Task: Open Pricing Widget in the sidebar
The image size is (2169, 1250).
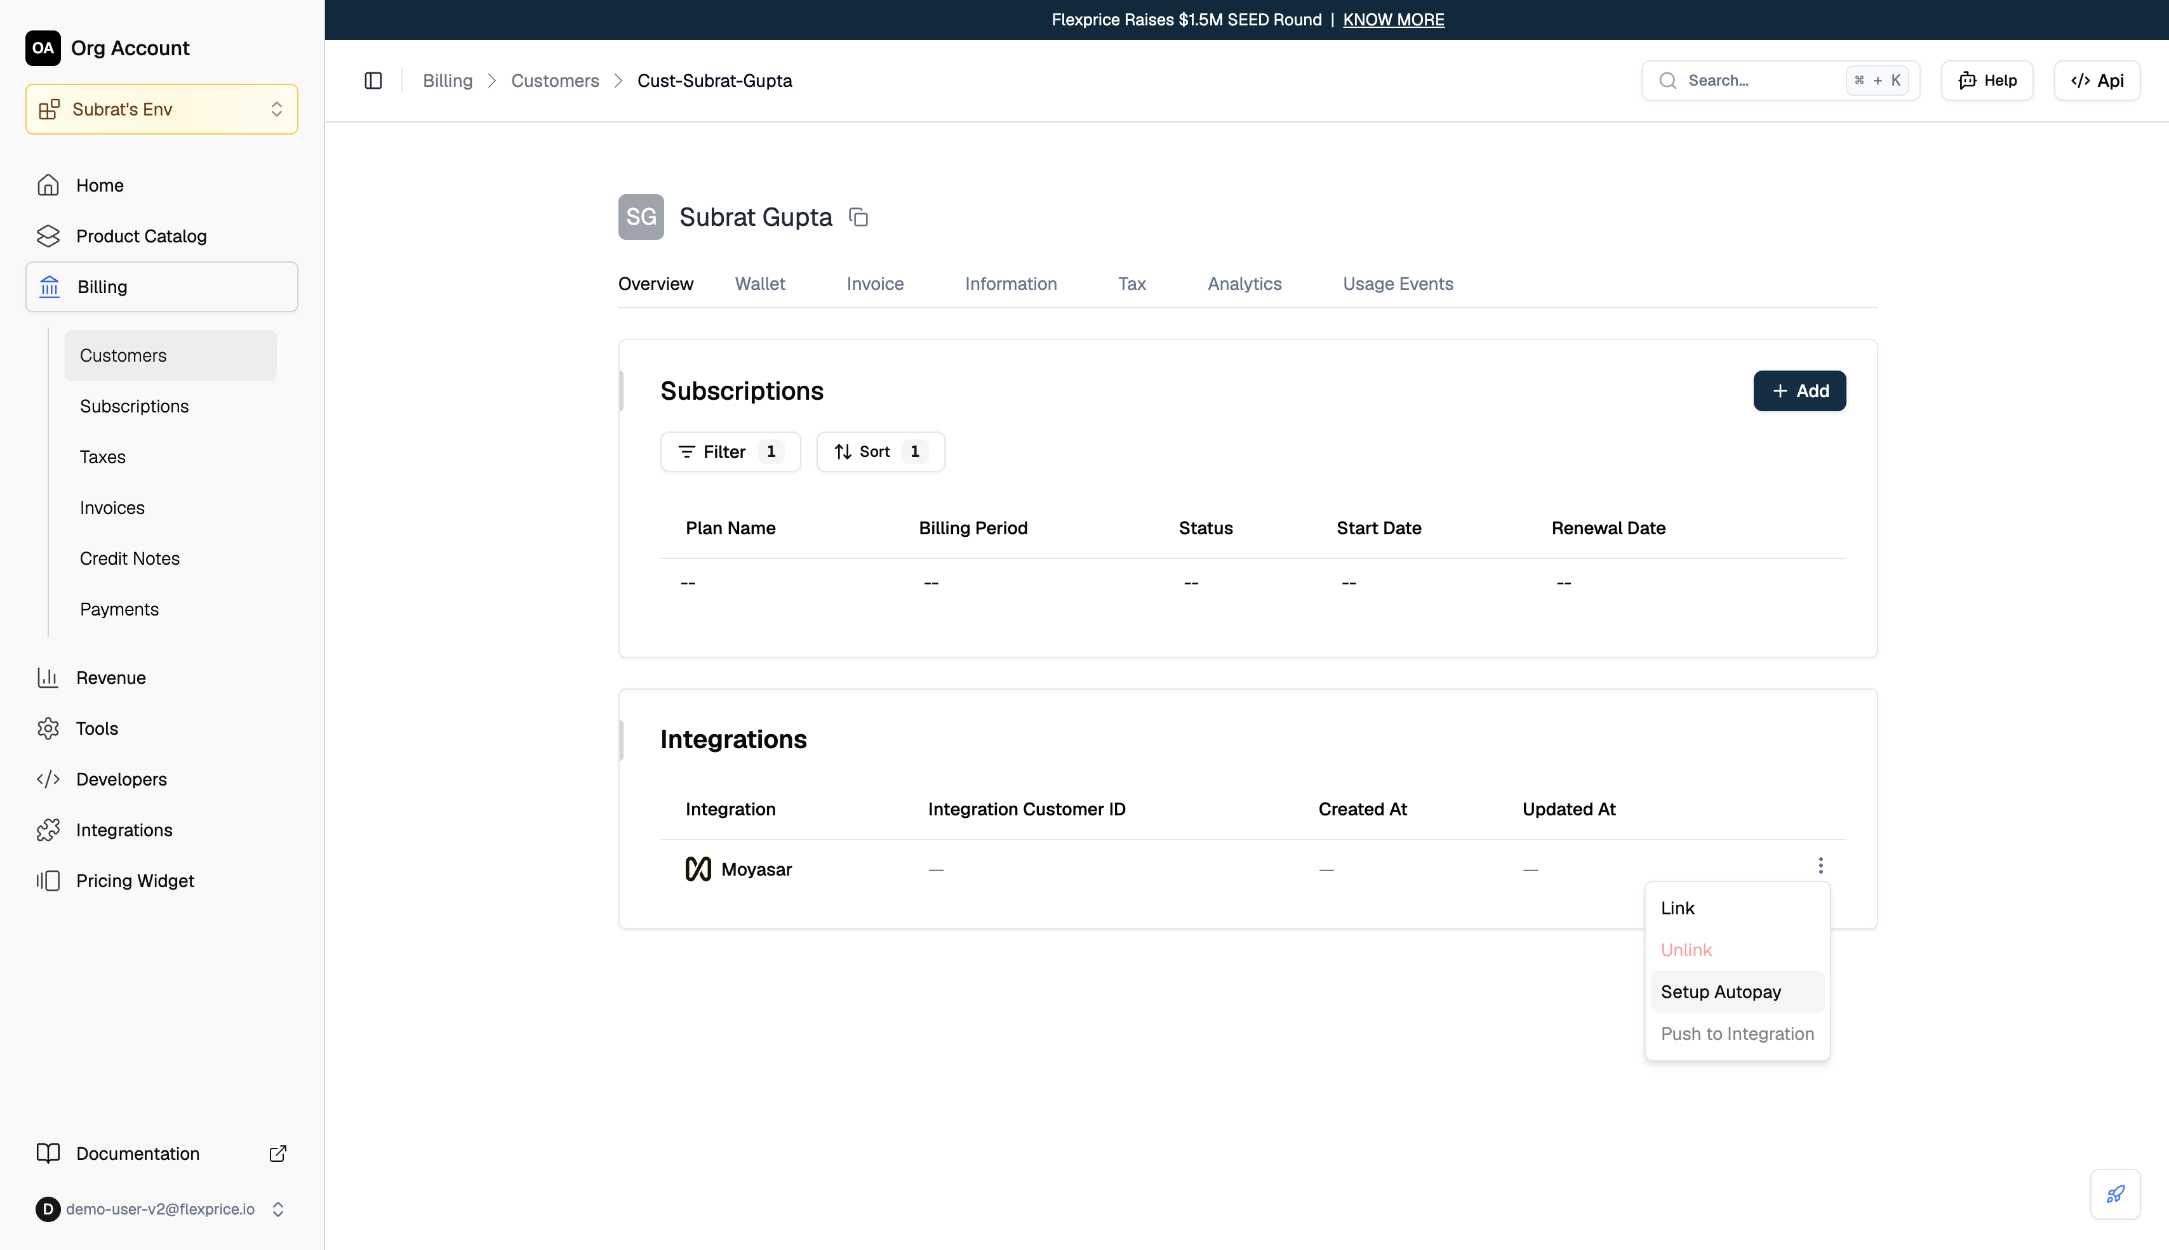Action: pos(161,881)
